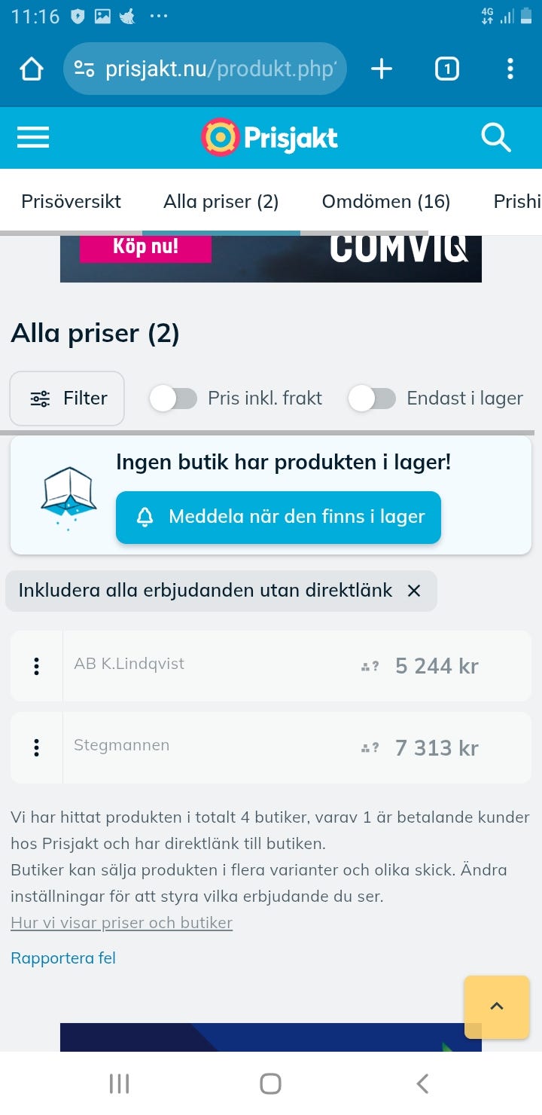This screenshot has height=1115, width=542.
Task: Open options menu for AB K.Lindqvist
Action: coord(36,666)
